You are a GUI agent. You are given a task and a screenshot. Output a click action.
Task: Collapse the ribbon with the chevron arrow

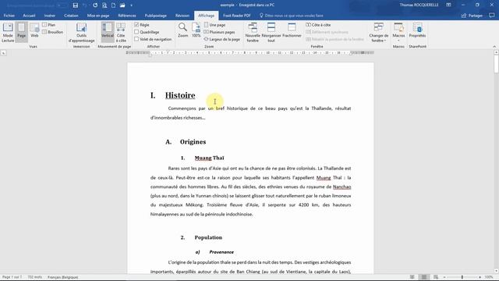pos(494,47)
